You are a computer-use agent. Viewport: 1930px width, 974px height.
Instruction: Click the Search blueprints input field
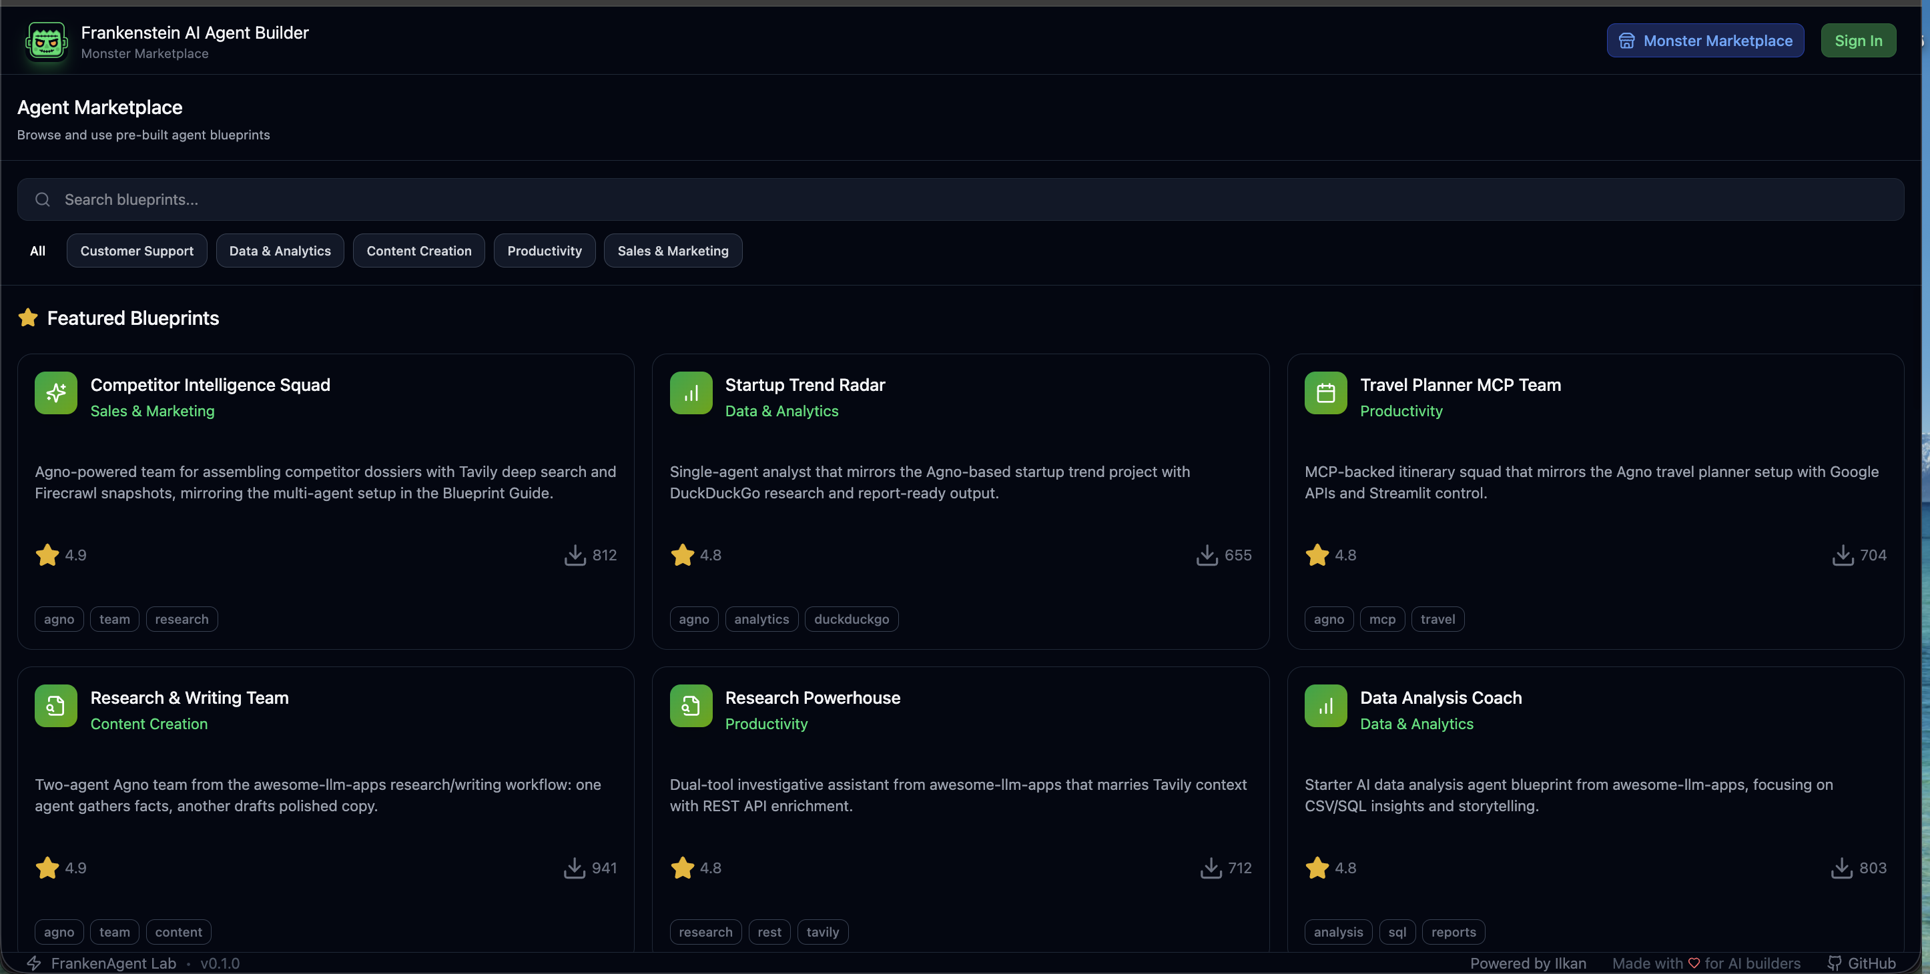point(959,199)
